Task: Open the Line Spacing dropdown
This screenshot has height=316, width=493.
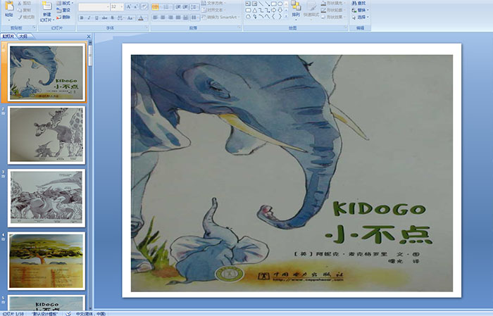Action: click(x=194, y=6)
